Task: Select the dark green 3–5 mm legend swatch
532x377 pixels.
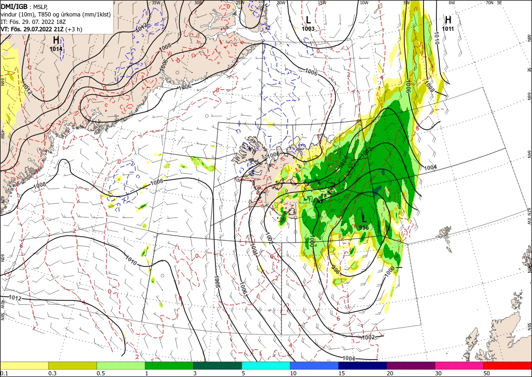Action: (x=218, y=365)
